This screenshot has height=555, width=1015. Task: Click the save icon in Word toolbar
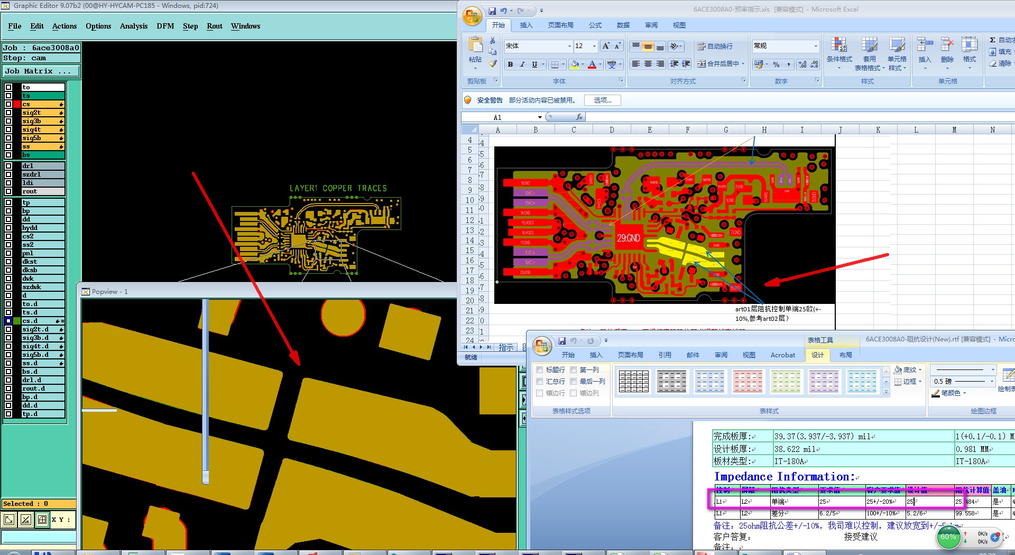pyautogui.click(x=562, y=341)
